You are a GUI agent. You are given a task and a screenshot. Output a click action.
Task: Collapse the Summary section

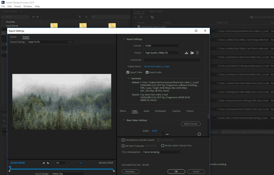pos(129,78)
